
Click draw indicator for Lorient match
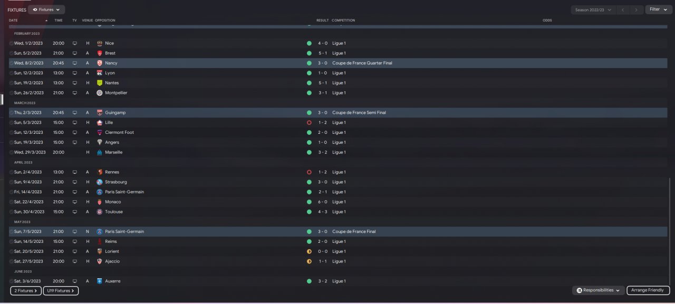point(309,251)
